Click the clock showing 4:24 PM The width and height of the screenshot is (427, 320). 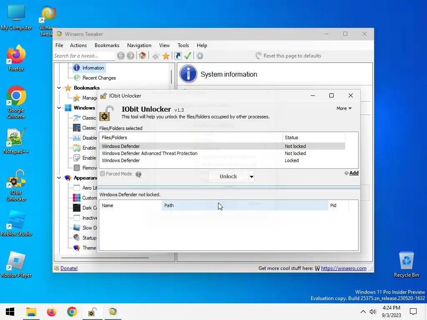(x=391, y=312)
